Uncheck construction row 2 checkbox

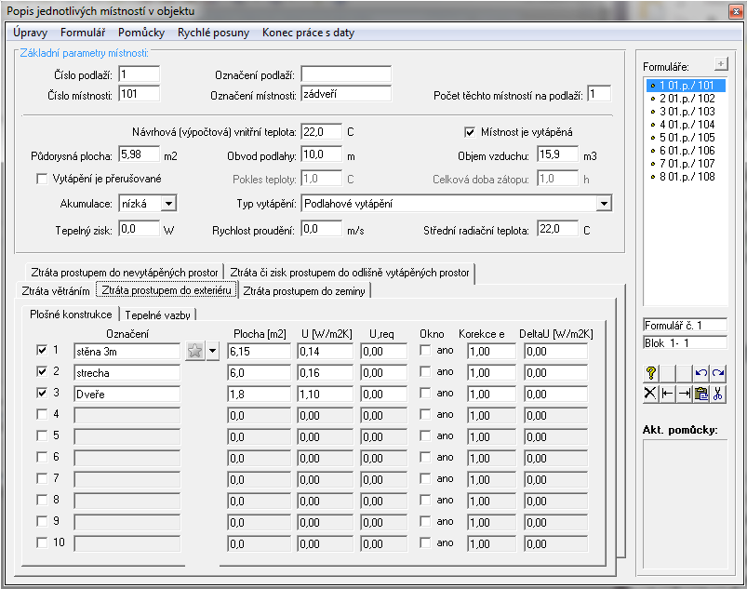tap(42, 371)
